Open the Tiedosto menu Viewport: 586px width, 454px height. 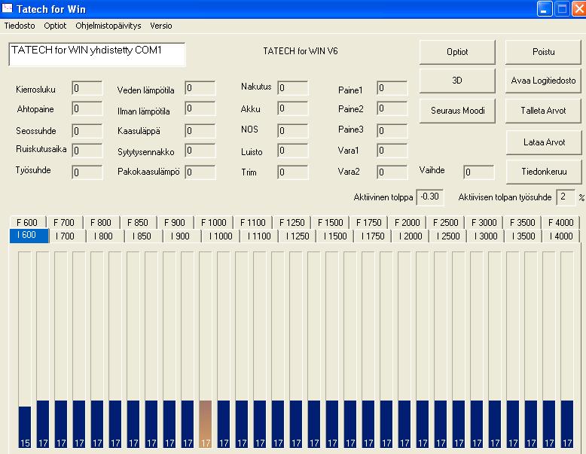tap(20, 26)
